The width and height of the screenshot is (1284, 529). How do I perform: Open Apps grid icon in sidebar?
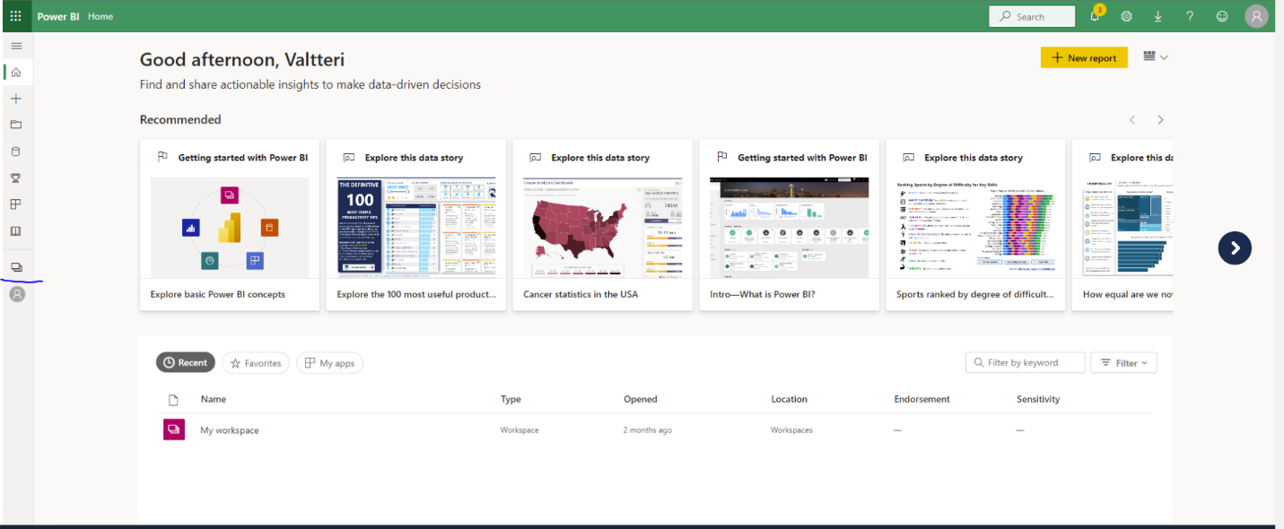pyautogui.click(x=16, y=204)
